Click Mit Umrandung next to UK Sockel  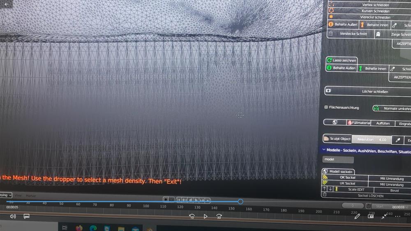click(390, 185)
